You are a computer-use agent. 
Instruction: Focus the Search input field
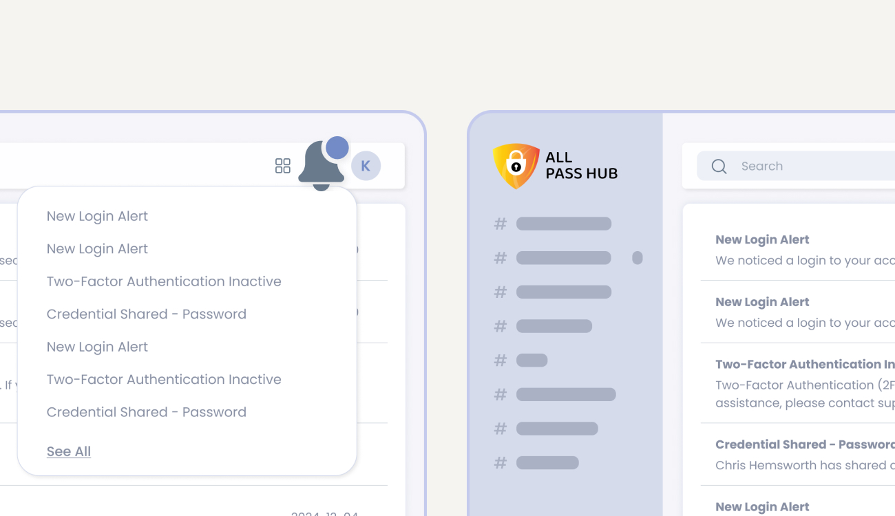pos(812,166)
